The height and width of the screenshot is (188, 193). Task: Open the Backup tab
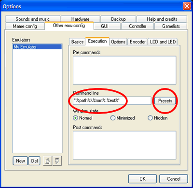(118, 19)
